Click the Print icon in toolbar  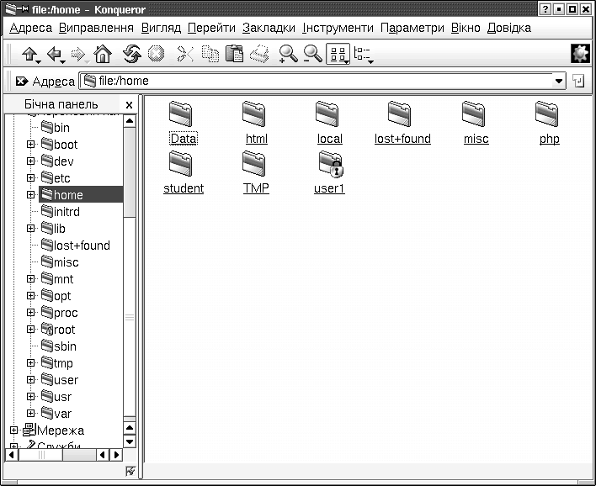(260, 55)
